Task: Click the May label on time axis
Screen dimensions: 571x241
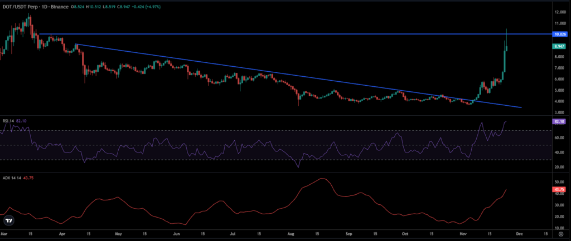Action: (118, 233)
